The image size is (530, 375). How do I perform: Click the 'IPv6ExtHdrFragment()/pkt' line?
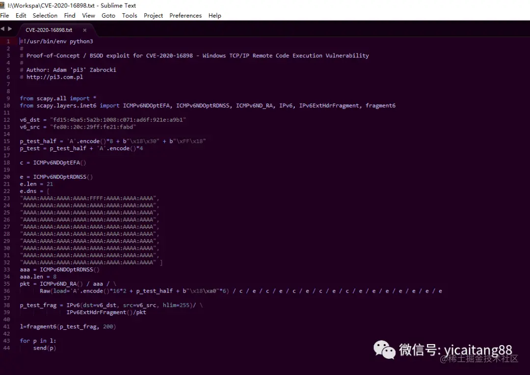pyautogui.click(x=106, y=312)
